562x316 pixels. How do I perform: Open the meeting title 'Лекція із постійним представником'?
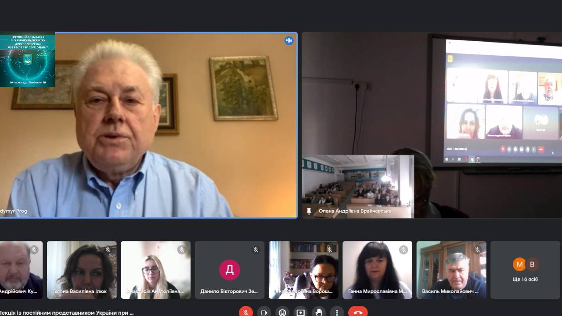pyautogui.click(x=67, y=312)
